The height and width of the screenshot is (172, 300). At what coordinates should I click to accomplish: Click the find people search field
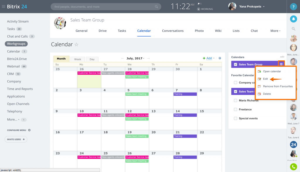point(106,7)
